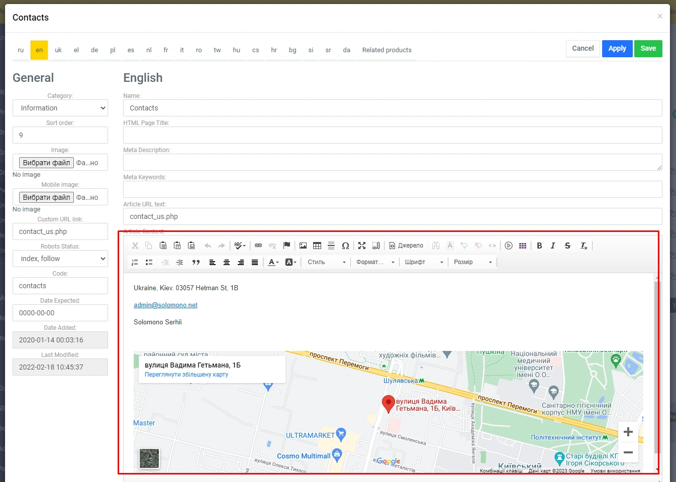Switch to the uk language tab
The image size is (676, 482).
click(x=58, y=50)
